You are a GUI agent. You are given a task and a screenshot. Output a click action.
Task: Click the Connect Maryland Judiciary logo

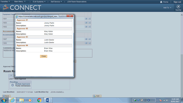tap(21, 8)
